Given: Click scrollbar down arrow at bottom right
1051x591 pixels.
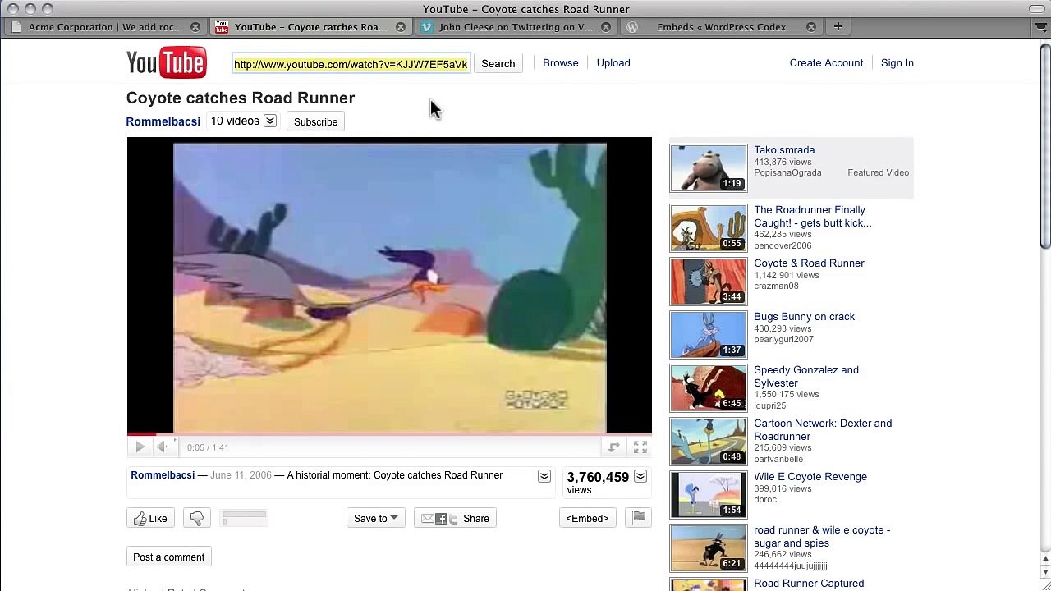Looking at the screenshot, I should pos(1044,571).
